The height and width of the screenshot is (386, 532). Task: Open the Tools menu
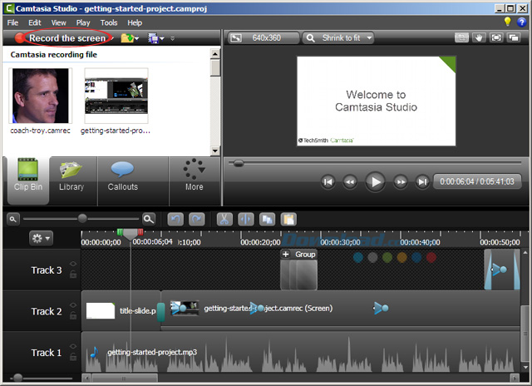(109, 22)
